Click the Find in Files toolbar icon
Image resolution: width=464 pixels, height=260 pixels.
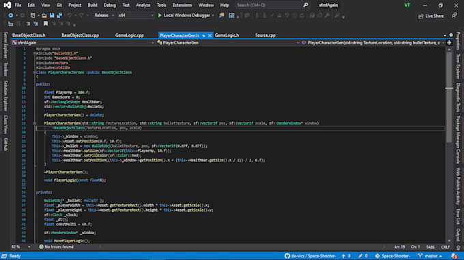tap(221, 16)
